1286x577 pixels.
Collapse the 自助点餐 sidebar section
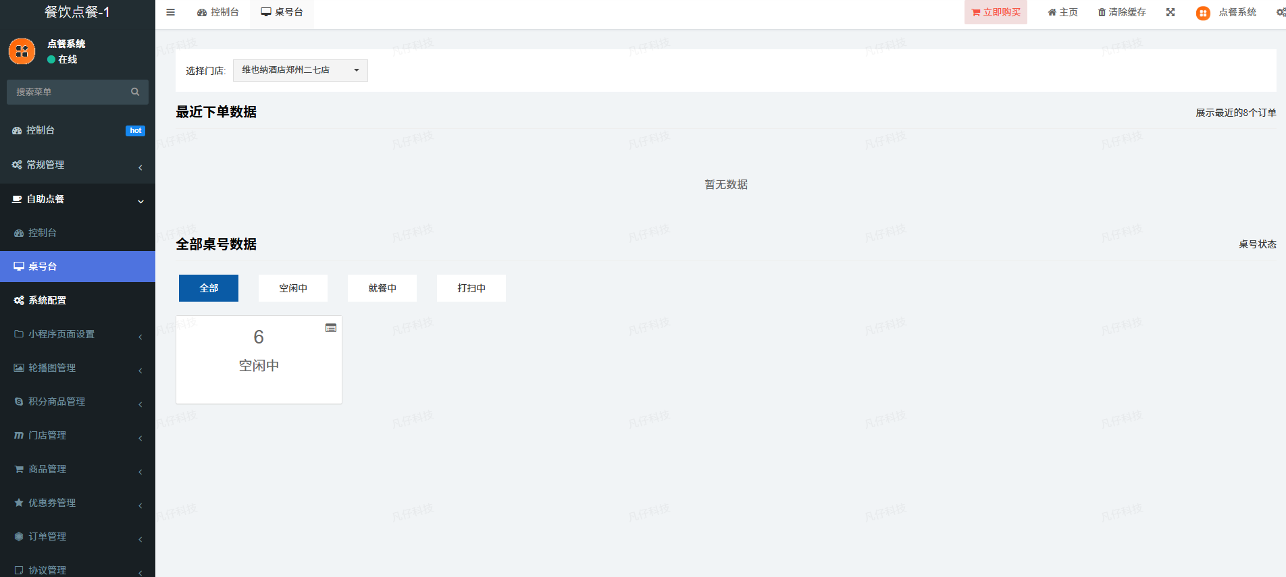tap(77, 199)
